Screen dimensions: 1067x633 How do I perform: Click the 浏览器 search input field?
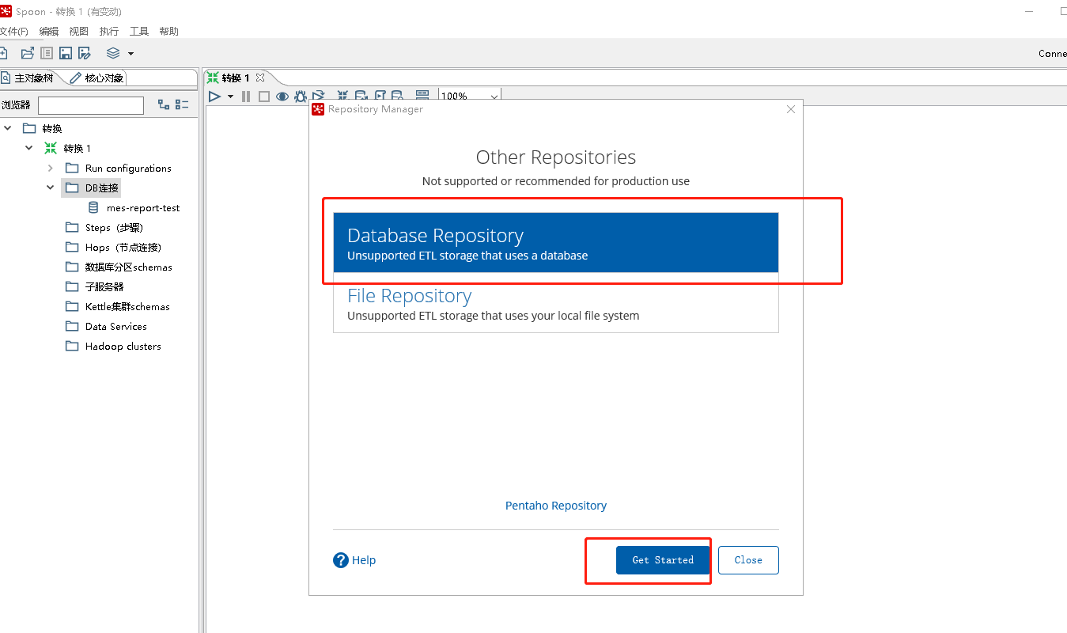(x=91, y=105)
